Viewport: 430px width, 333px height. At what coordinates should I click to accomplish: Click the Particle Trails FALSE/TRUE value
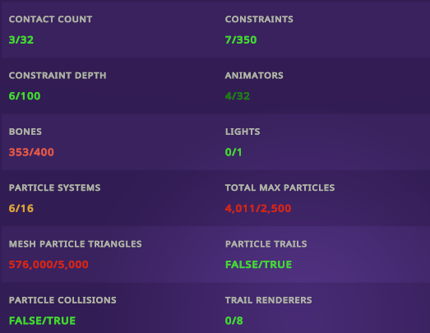click(x=259, y=265)
